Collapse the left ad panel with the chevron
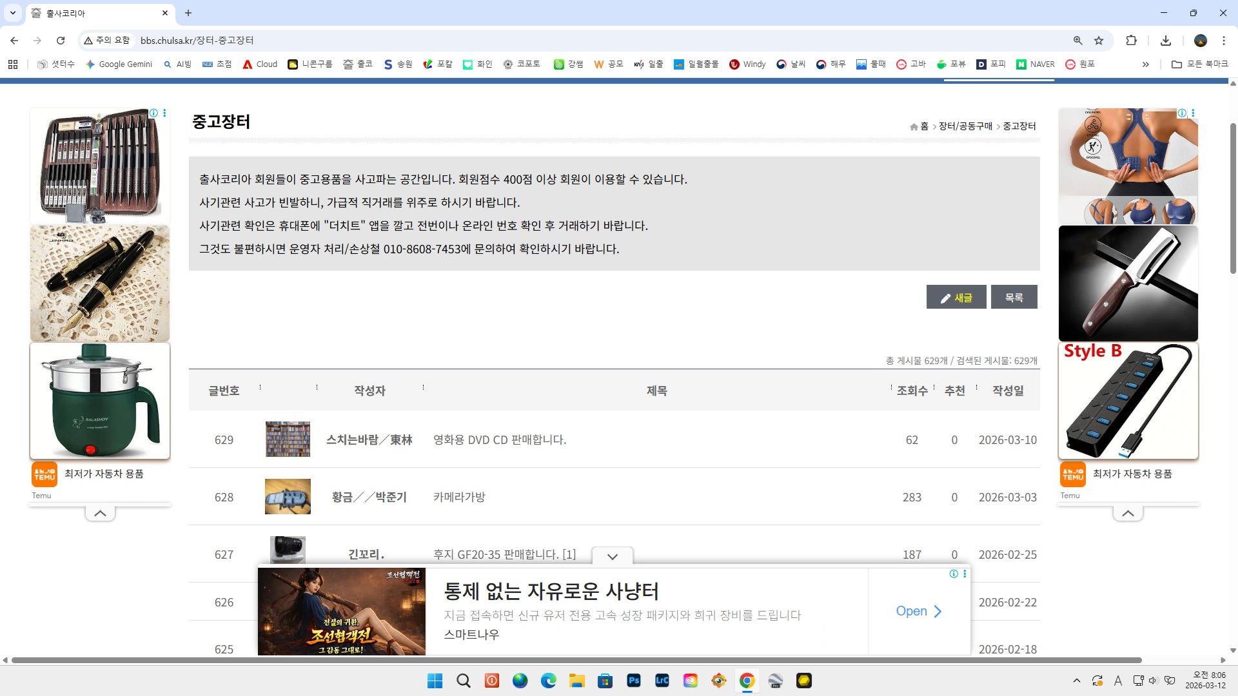Viewport: 1238px width, 696px height. [100, 514]
